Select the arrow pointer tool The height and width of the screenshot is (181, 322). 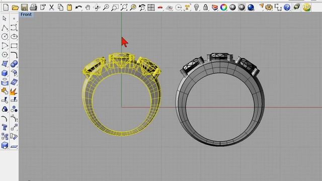[5, 19]
